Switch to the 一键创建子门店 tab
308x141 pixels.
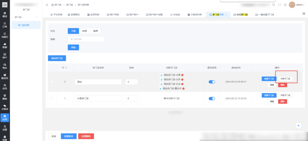click(x=265, y=15)
